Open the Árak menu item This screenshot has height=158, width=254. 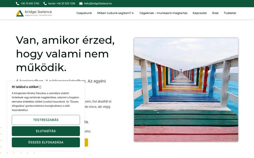coord(215,13)
